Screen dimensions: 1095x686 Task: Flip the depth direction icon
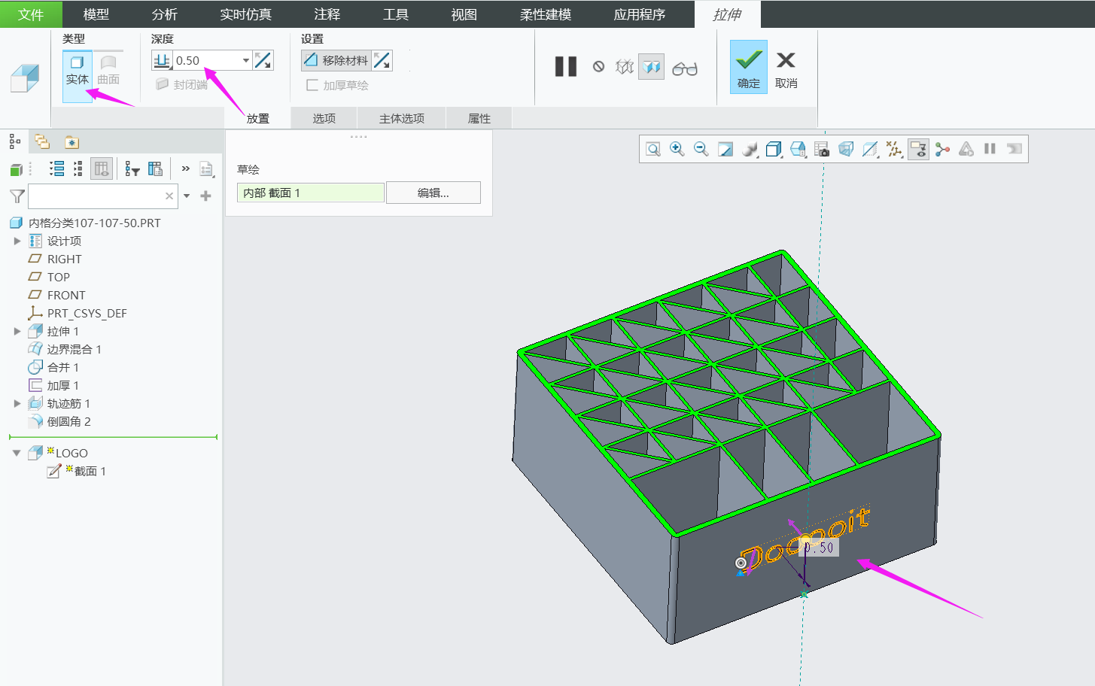tap(263, 60)
